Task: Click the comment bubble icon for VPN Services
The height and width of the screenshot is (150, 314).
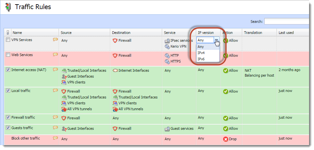Action: coord(55,39)
